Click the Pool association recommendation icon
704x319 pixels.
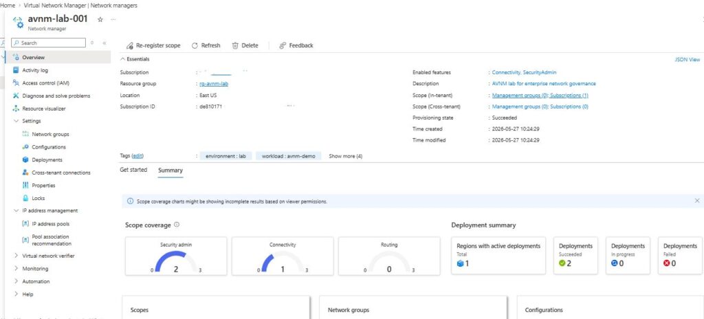coord(25,240)
